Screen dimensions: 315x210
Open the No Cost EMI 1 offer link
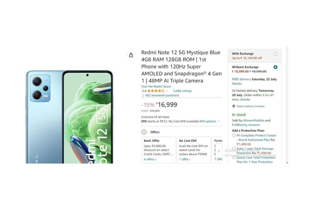(x=185, y=159)
